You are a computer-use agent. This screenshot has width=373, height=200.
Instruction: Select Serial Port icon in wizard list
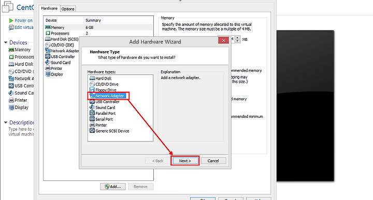[92, 119]
